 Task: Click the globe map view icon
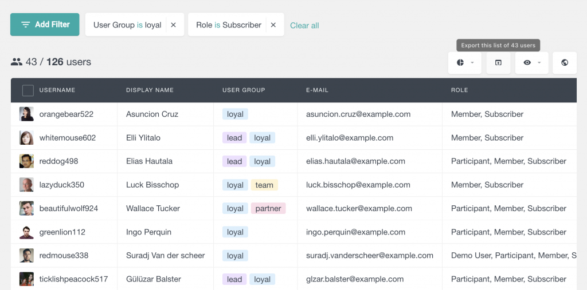click(x=565, y=63)
